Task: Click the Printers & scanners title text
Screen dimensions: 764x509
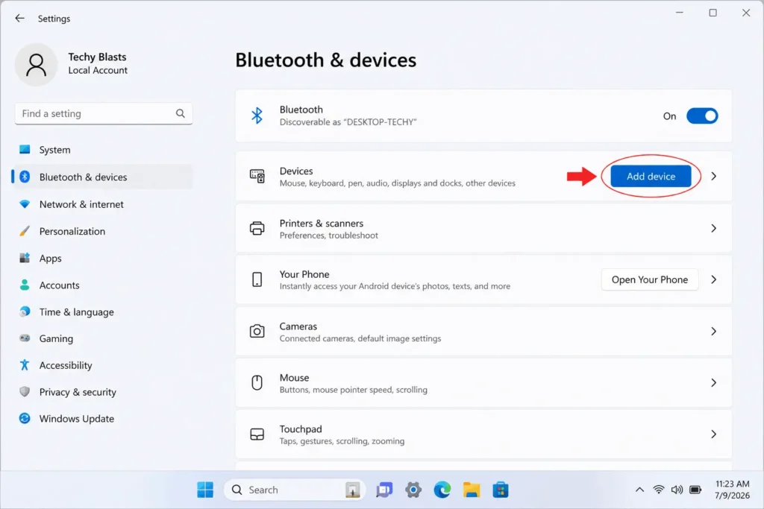Action: click(321, 224)
